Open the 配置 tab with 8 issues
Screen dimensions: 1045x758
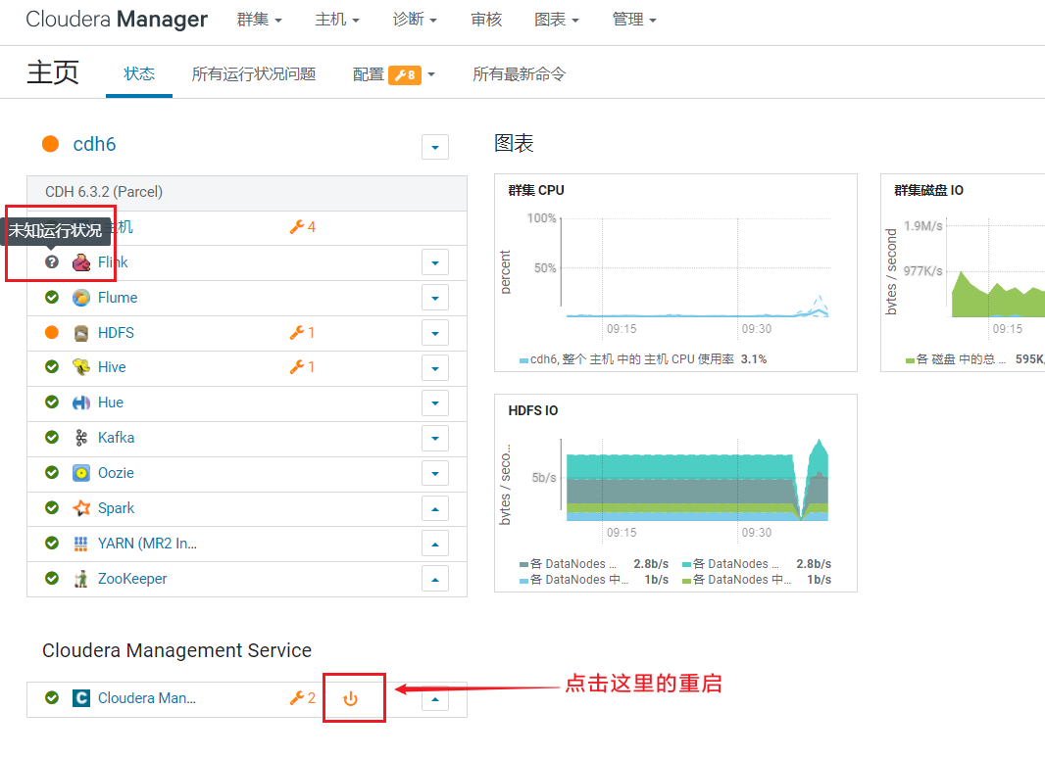pos(394,74)
